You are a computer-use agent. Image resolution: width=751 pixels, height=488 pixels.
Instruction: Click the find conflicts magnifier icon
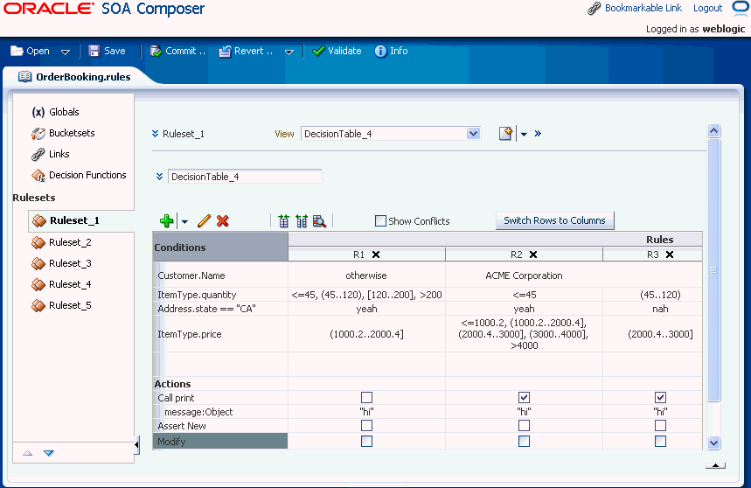click(319, 220)
